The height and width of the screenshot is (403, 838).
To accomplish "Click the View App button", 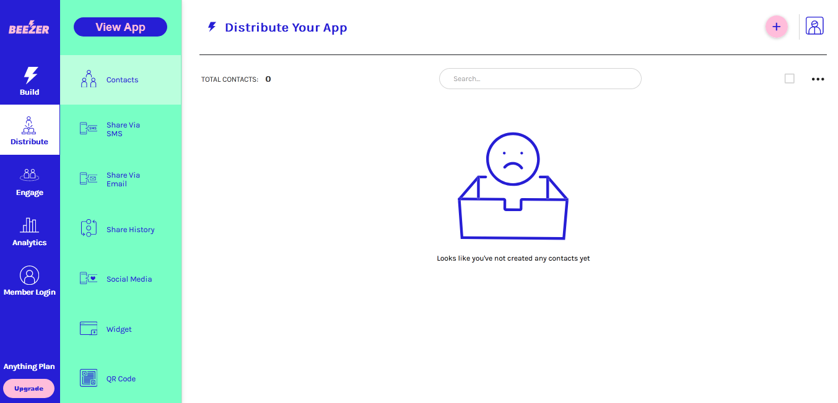I will point(120,27).
